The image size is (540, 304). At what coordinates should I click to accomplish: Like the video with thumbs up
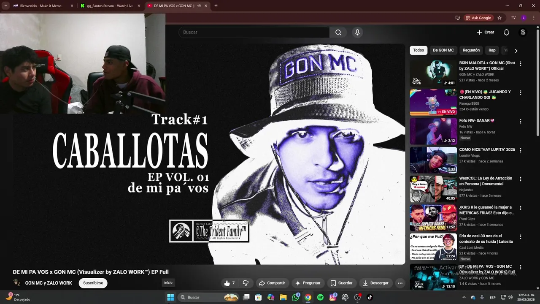(230, 283)
